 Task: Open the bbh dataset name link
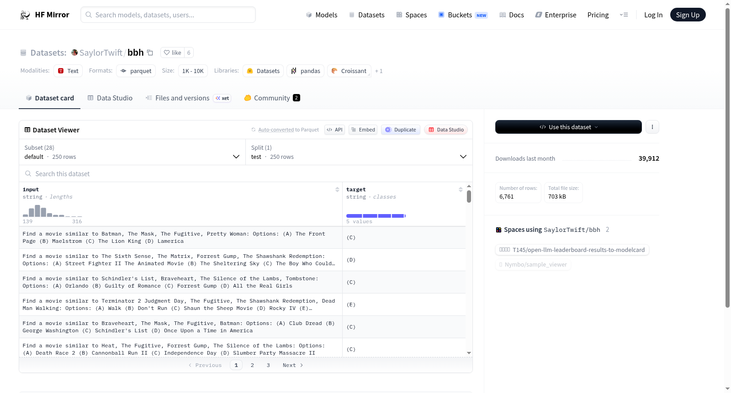pos(136,52)
